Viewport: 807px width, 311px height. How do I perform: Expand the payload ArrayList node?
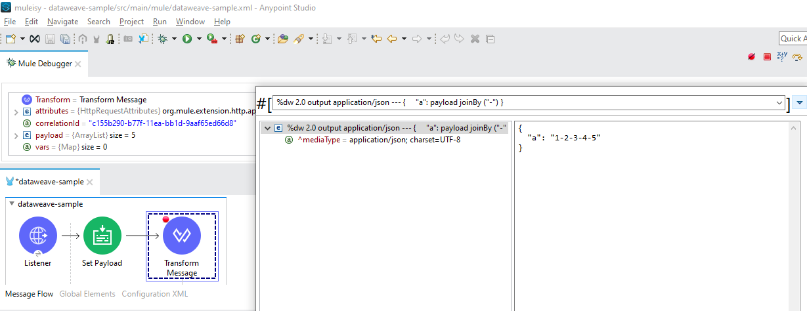(x=16, y=135)
